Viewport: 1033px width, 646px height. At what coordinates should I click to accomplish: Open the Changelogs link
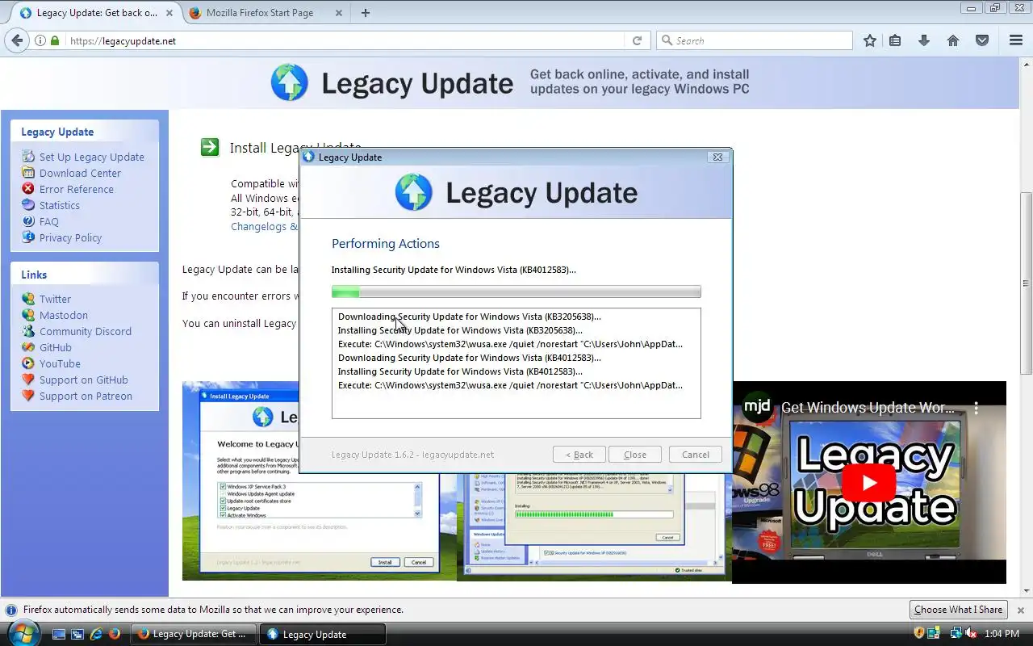click(x=265, y=226)
